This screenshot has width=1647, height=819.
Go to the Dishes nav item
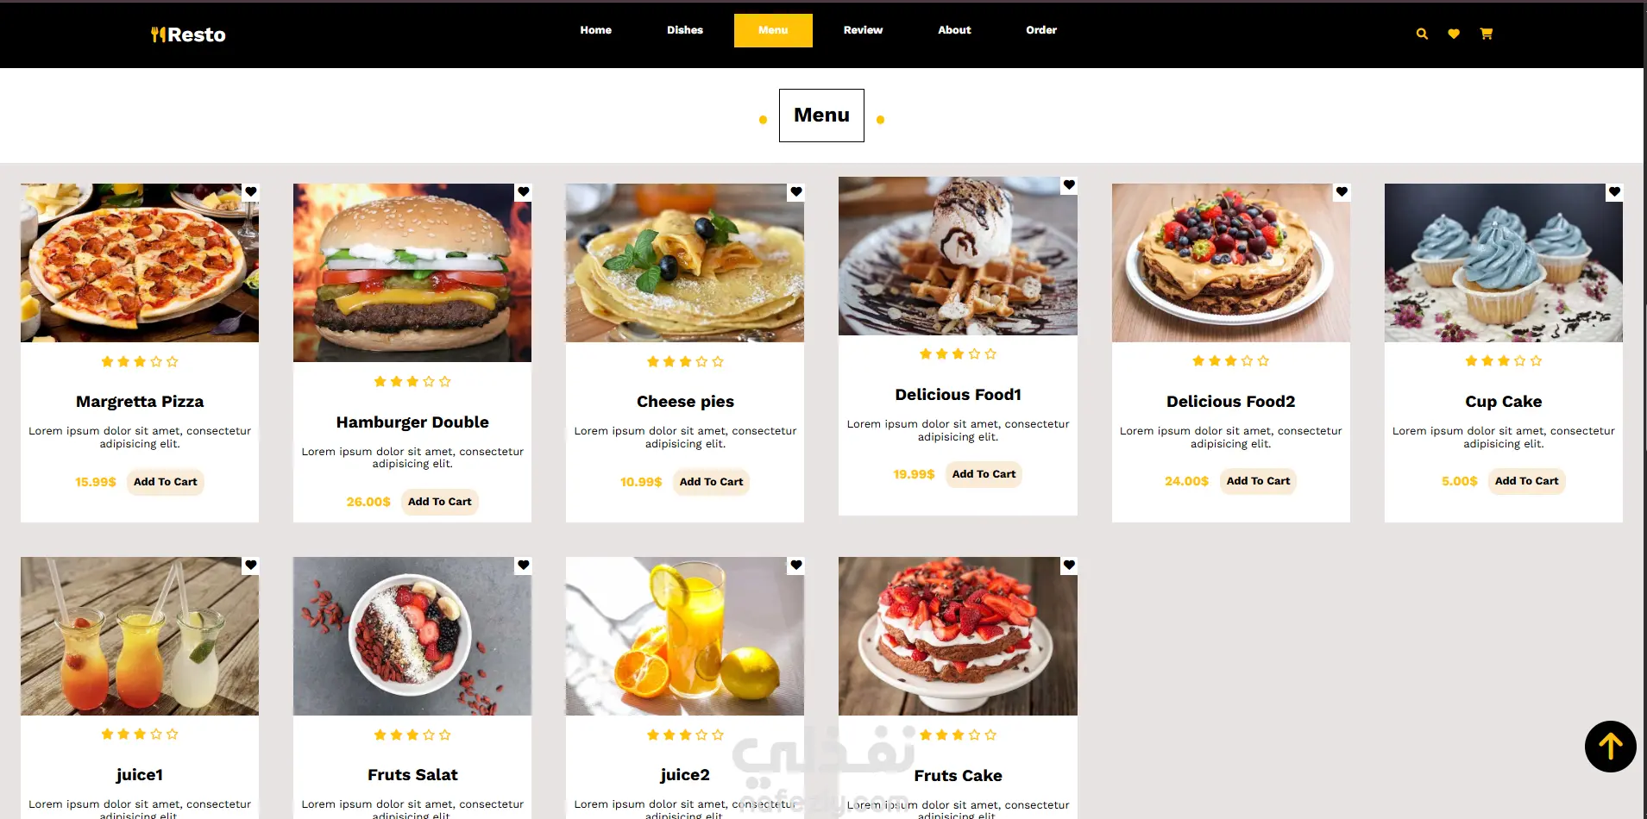coord(685,30)
